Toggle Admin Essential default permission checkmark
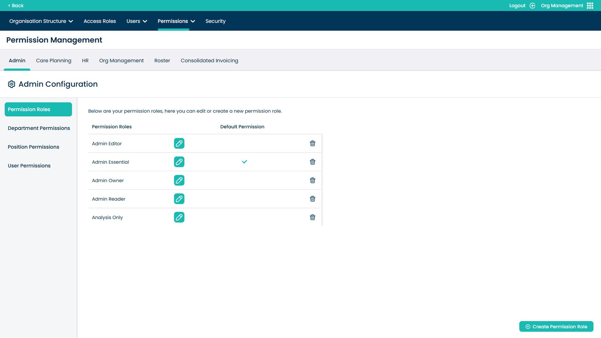The height and width of the screenshot is (338, 601). [244, 162]
